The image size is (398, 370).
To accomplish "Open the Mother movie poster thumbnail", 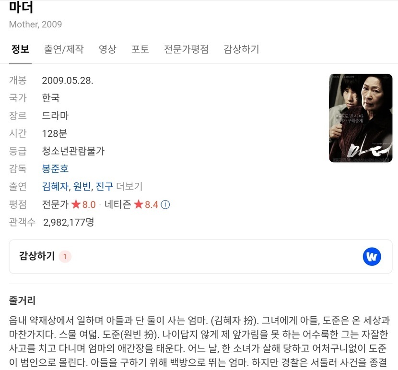I will [361, 118].
